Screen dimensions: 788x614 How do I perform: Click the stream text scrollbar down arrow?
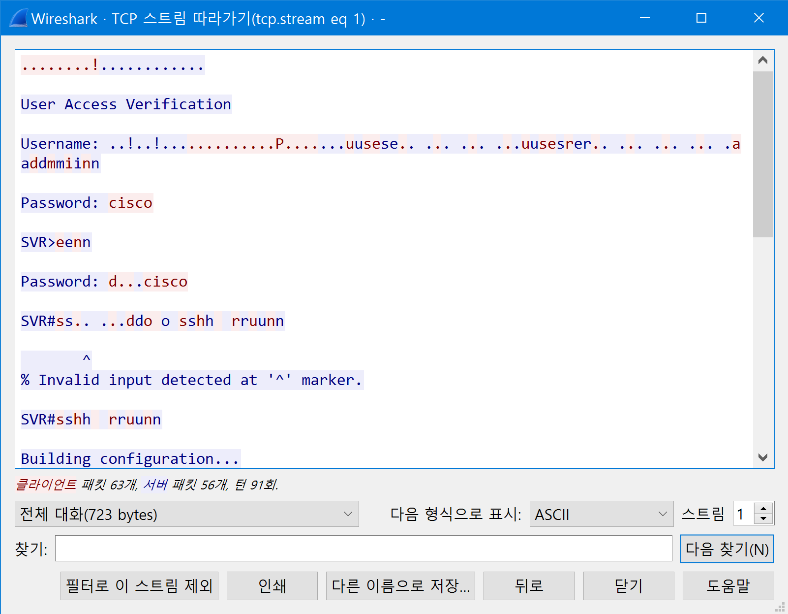(x=763, y=457)
